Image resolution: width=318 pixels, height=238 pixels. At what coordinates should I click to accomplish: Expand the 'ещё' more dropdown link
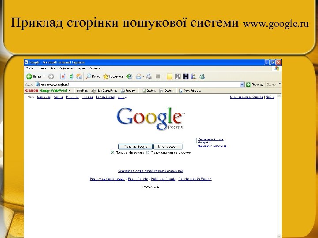pos(122,97)
